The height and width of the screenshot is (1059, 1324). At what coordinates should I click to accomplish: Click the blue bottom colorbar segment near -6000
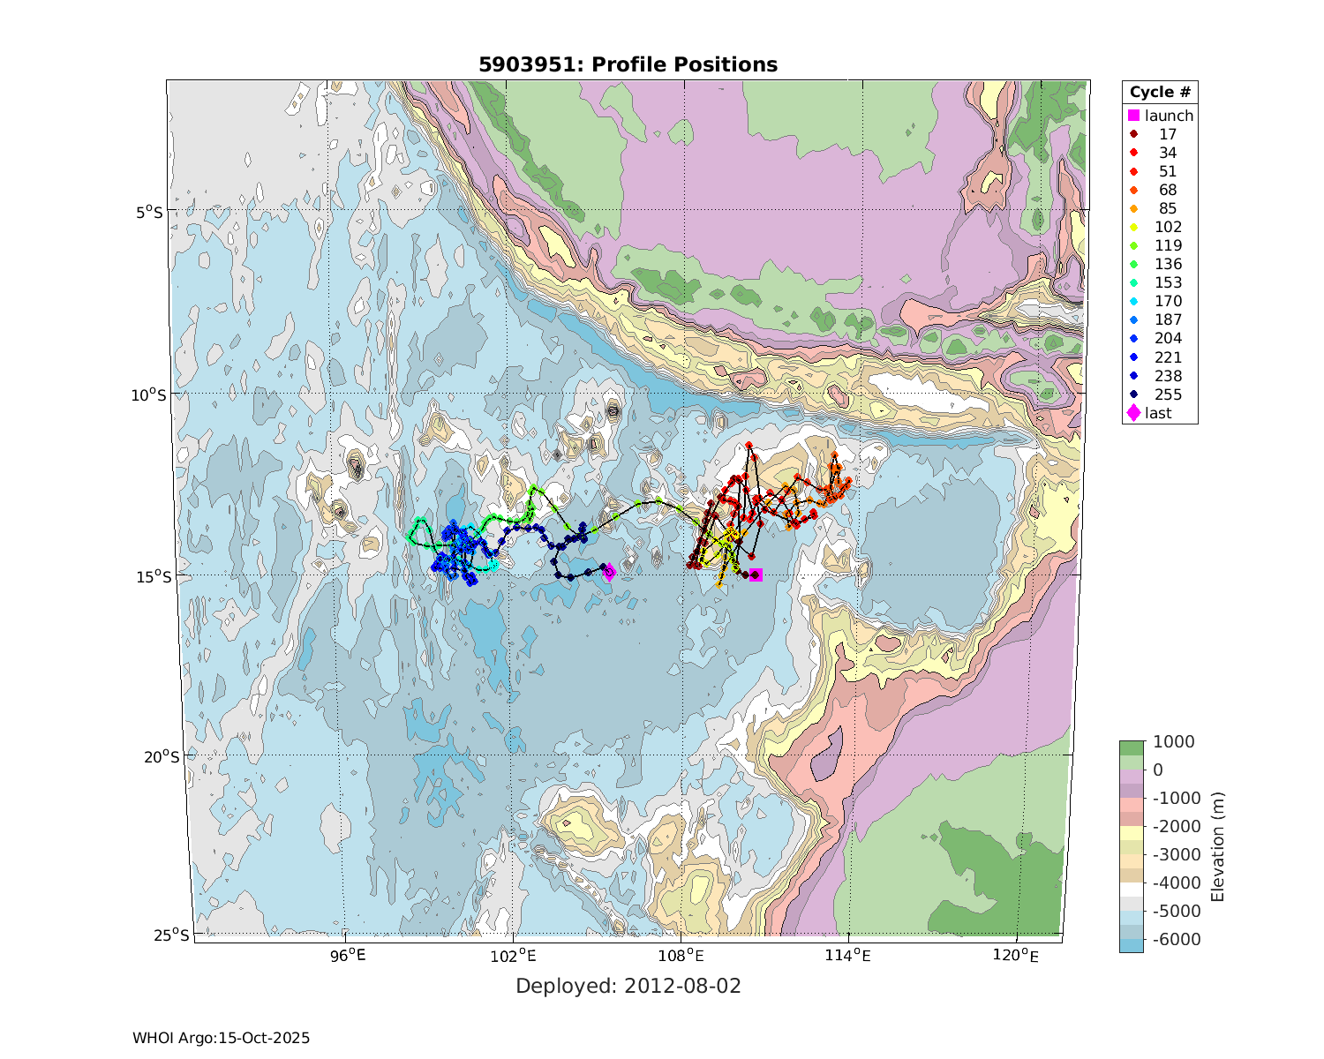pyautogui.click(x=1131, y=945)
